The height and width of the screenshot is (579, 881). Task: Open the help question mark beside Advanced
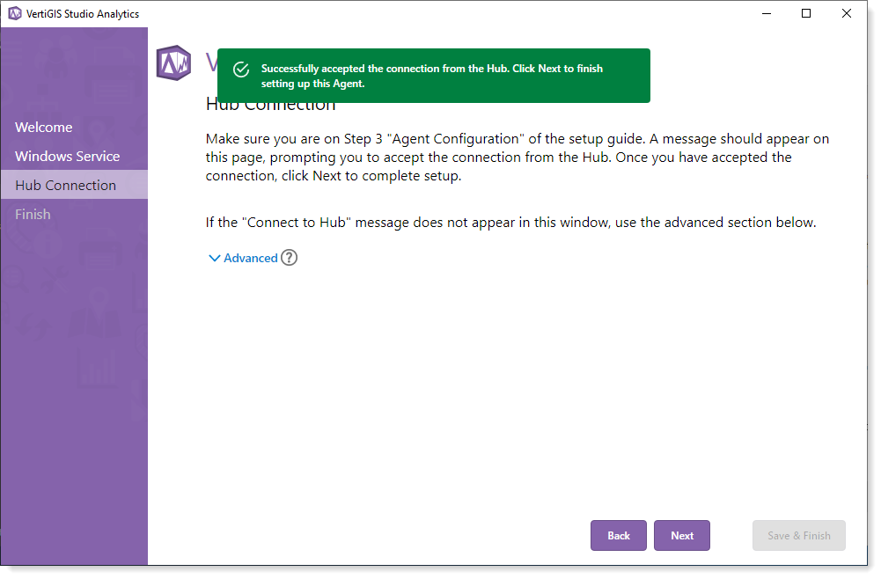coord(289,258)
